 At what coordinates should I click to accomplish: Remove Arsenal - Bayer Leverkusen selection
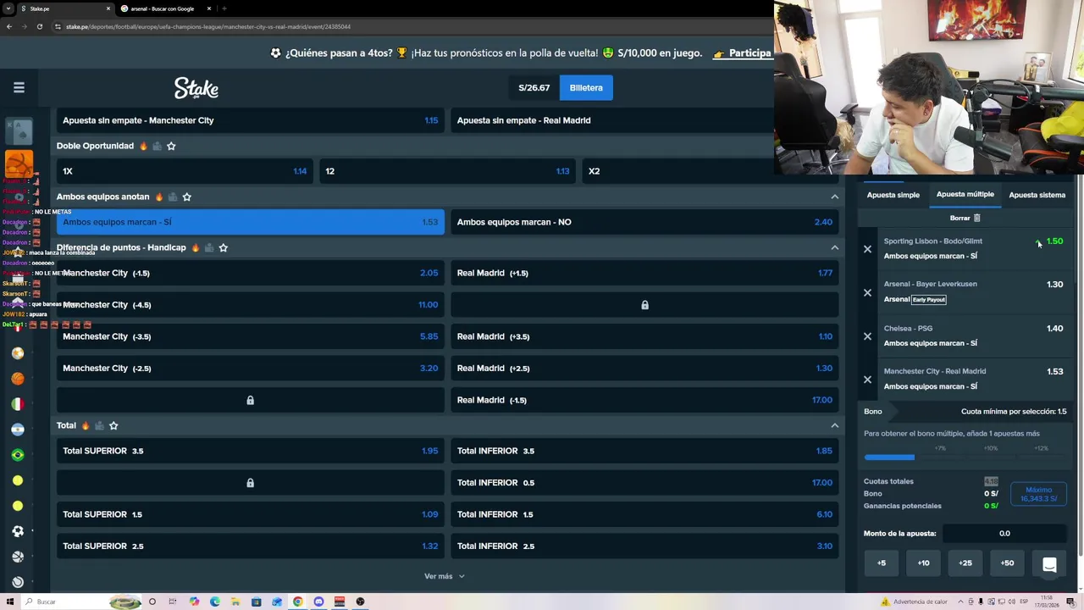[x=867, y=292]
